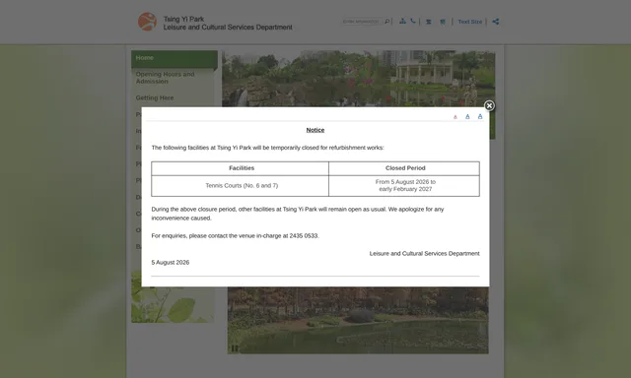
Task: Click the Closed Period column header
Action: pos(404,168)
